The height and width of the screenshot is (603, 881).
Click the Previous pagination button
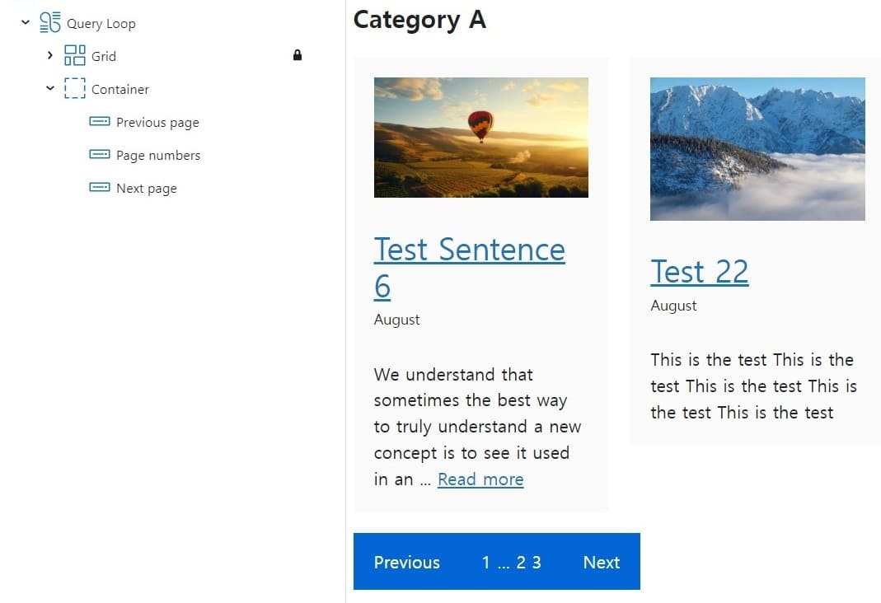point(407,563)
